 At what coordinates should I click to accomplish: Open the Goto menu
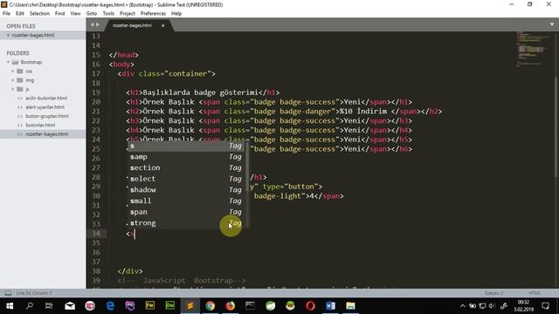91,14
